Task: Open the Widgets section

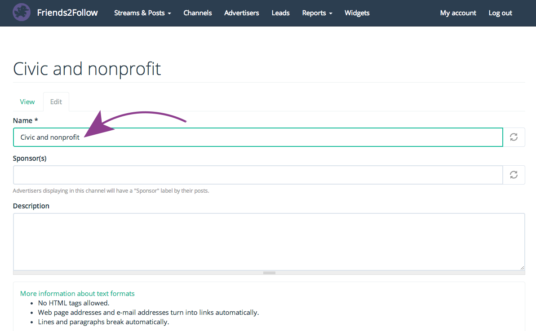Action: pyautogui.click(x=357, y=13)
